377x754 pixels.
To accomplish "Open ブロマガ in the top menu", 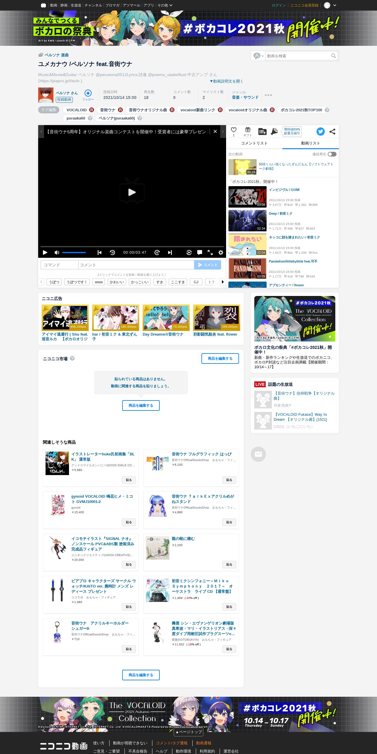I will (112, 5).
